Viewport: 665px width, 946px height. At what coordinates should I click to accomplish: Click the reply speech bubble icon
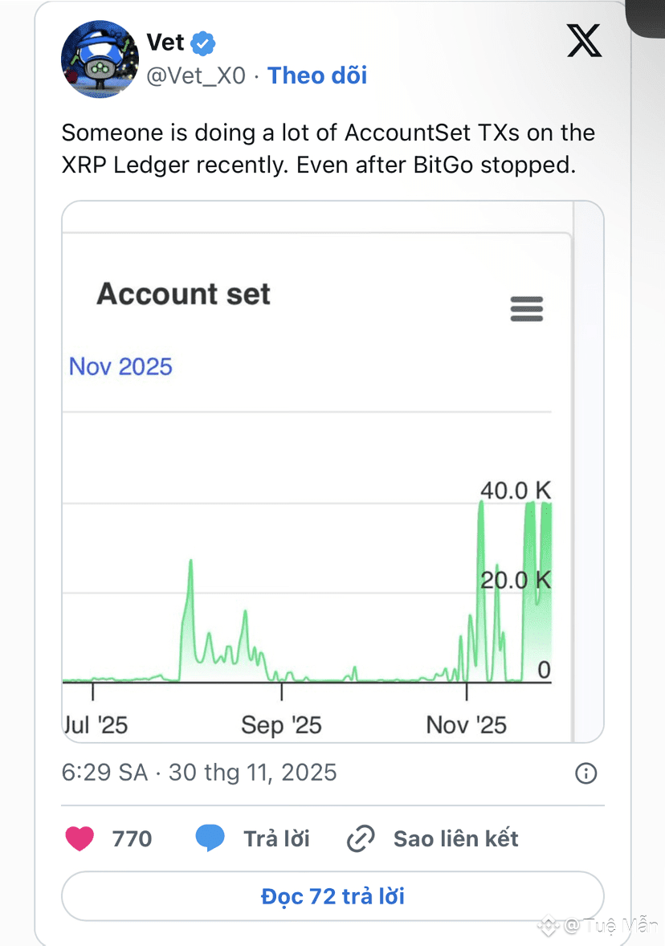pyautogui.click(x=210, y=839)
